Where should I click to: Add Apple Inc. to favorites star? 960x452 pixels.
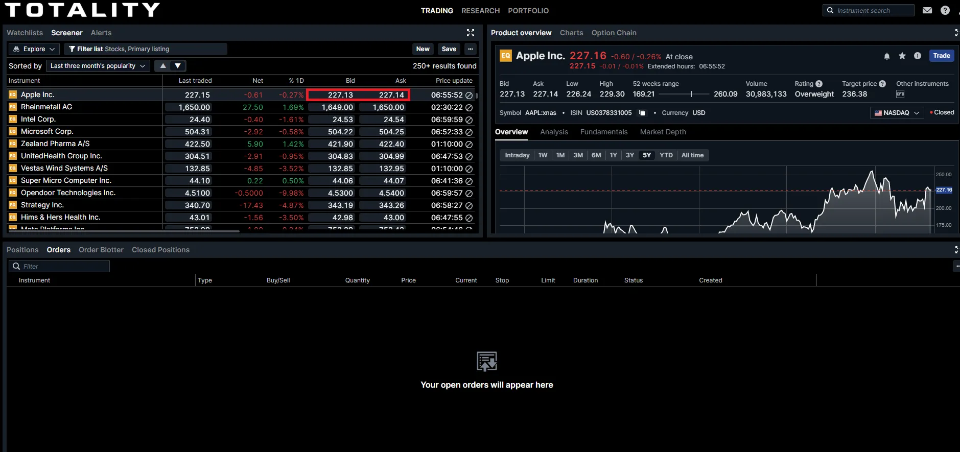902,56
